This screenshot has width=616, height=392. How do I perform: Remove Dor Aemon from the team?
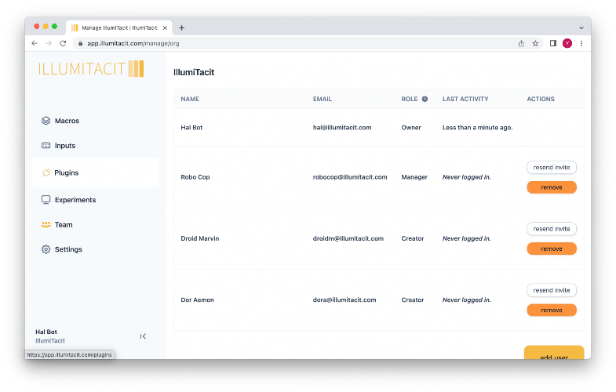tap(551, 310)
